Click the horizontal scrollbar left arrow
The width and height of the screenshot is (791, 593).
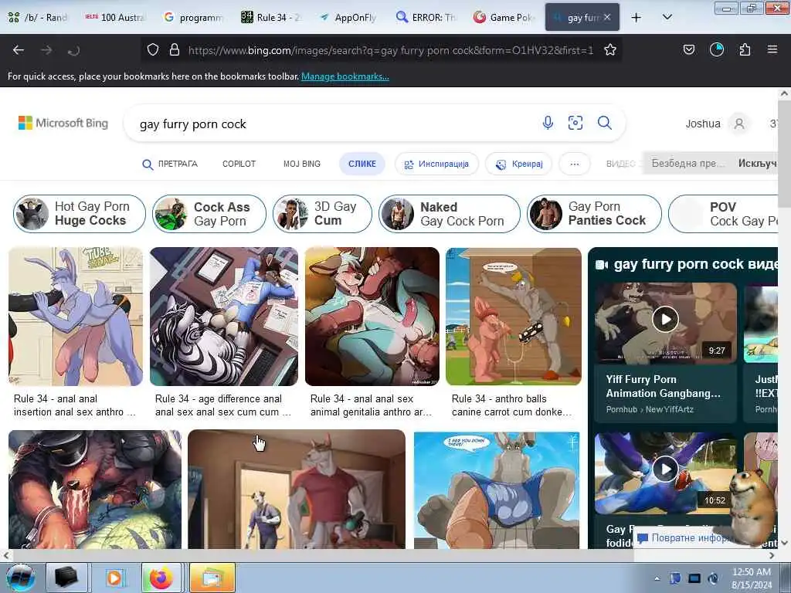pyautogui.click(x=5, y=555)
